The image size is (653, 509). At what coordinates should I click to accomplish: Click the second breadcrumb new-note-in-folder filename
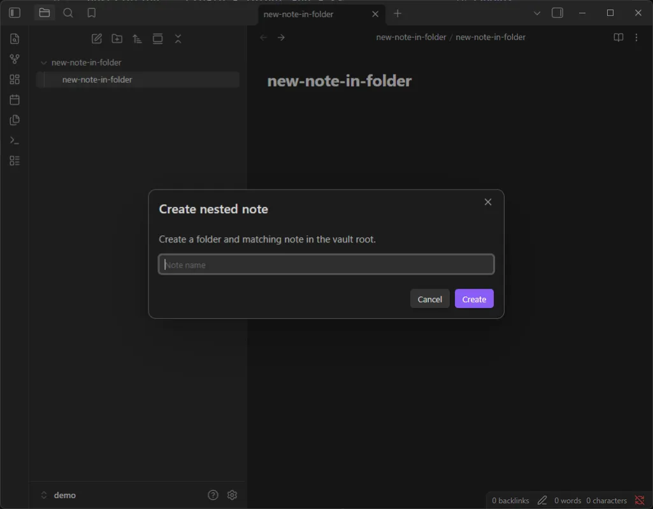coord(490,37)
